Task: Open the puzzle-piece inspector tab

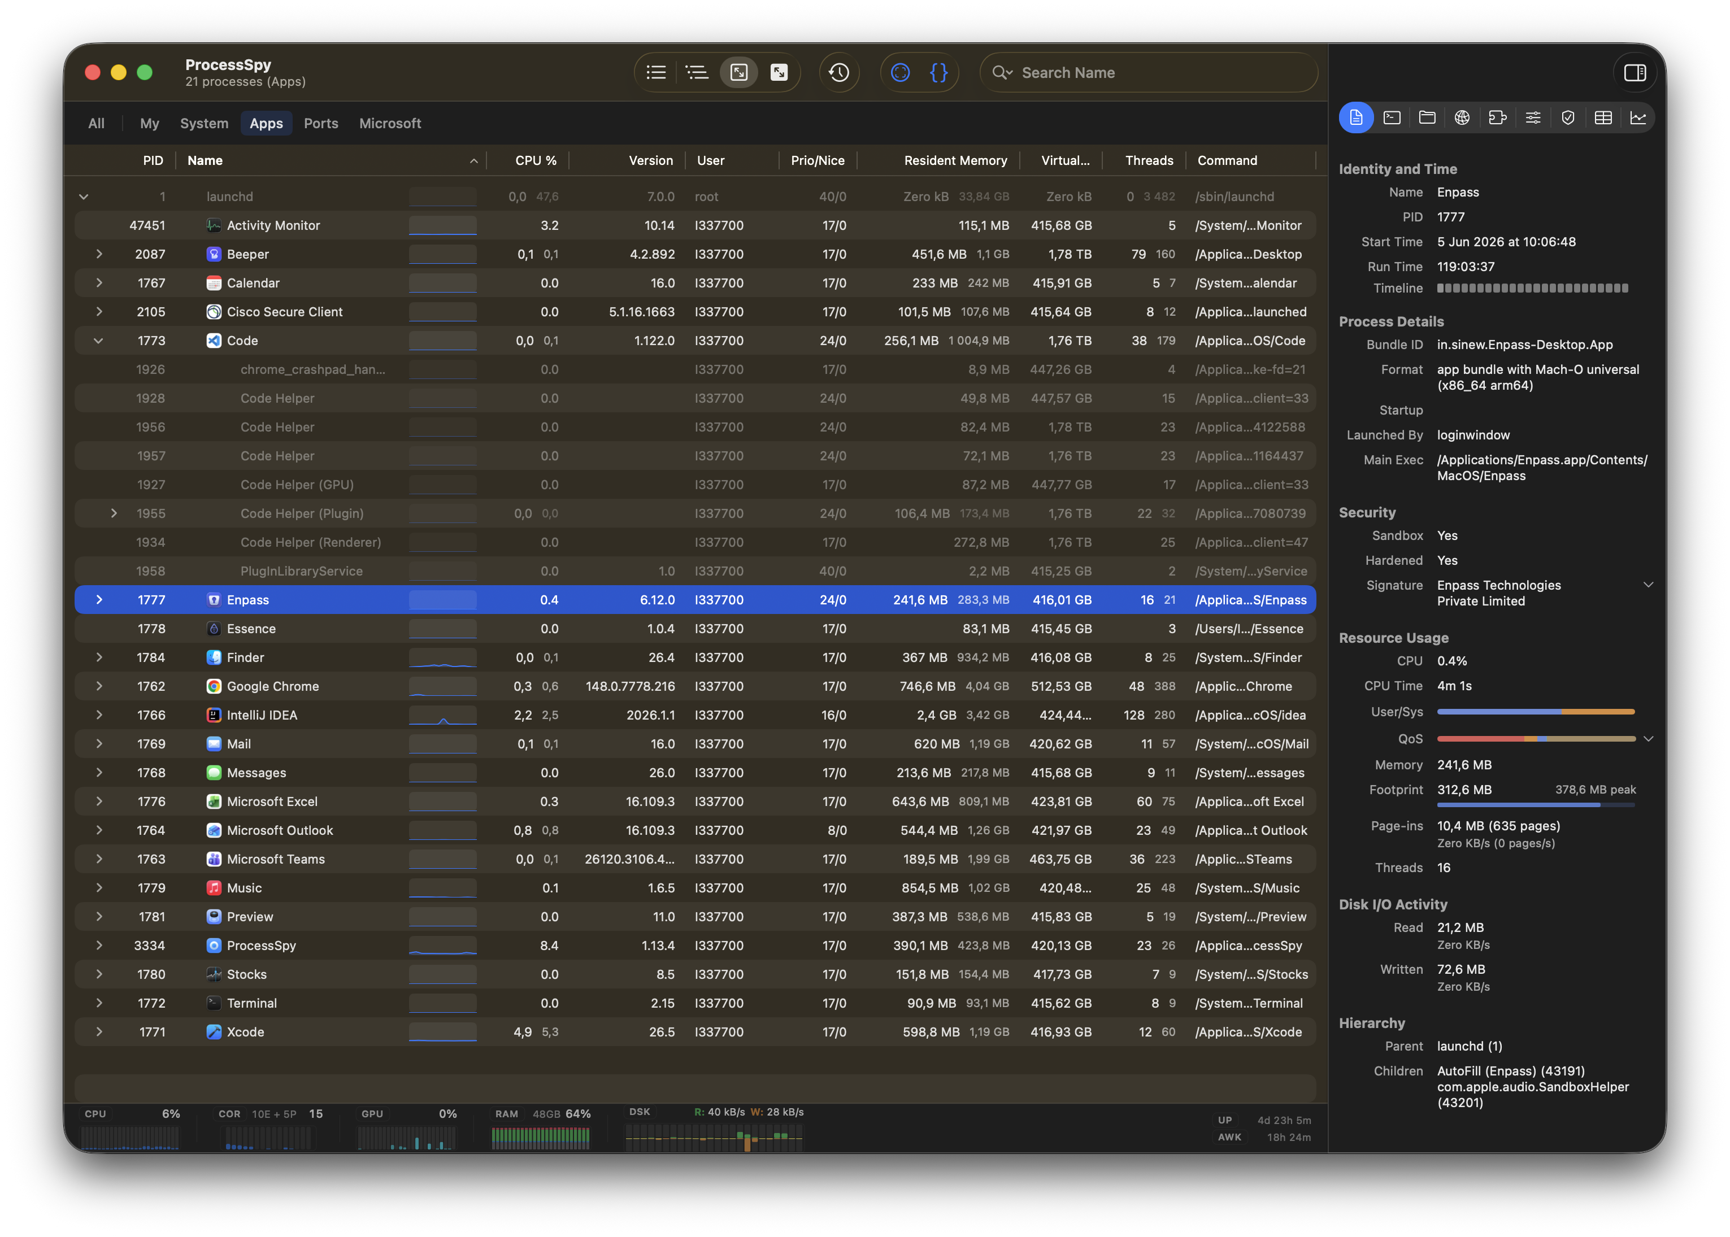Action: pyautogui.click(x=1498, y=117)
